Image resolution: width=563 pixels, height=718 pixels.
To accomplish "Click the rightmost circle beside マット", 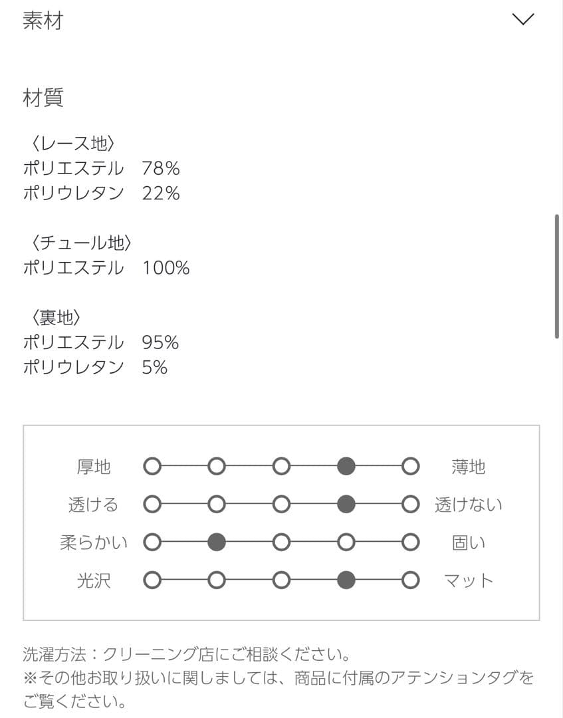I will [409, 579].
